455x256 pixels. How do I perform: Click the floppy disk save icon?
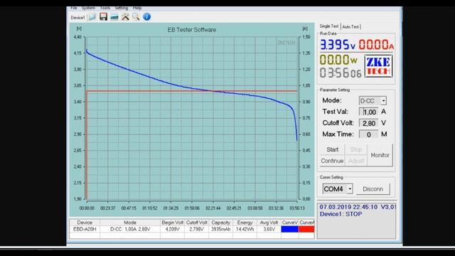click(x=103, y=16)
